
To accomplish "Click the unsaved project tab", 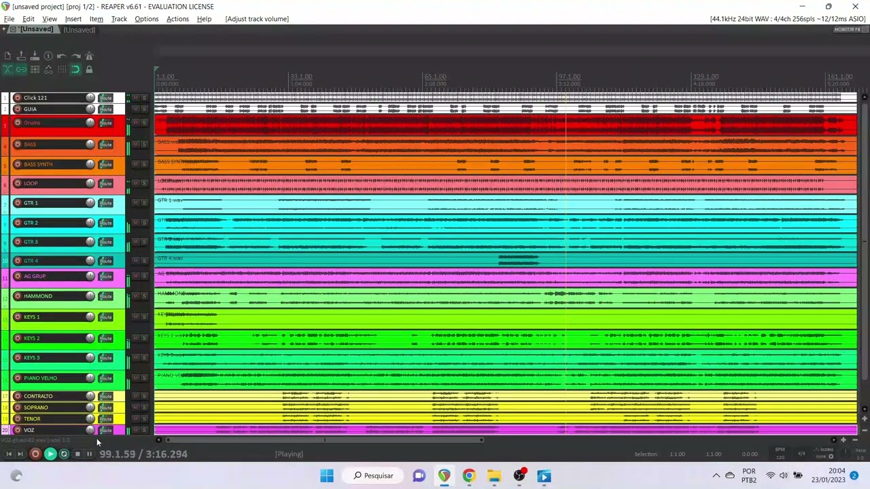I will pyautogui.click(x=33, y=30).
